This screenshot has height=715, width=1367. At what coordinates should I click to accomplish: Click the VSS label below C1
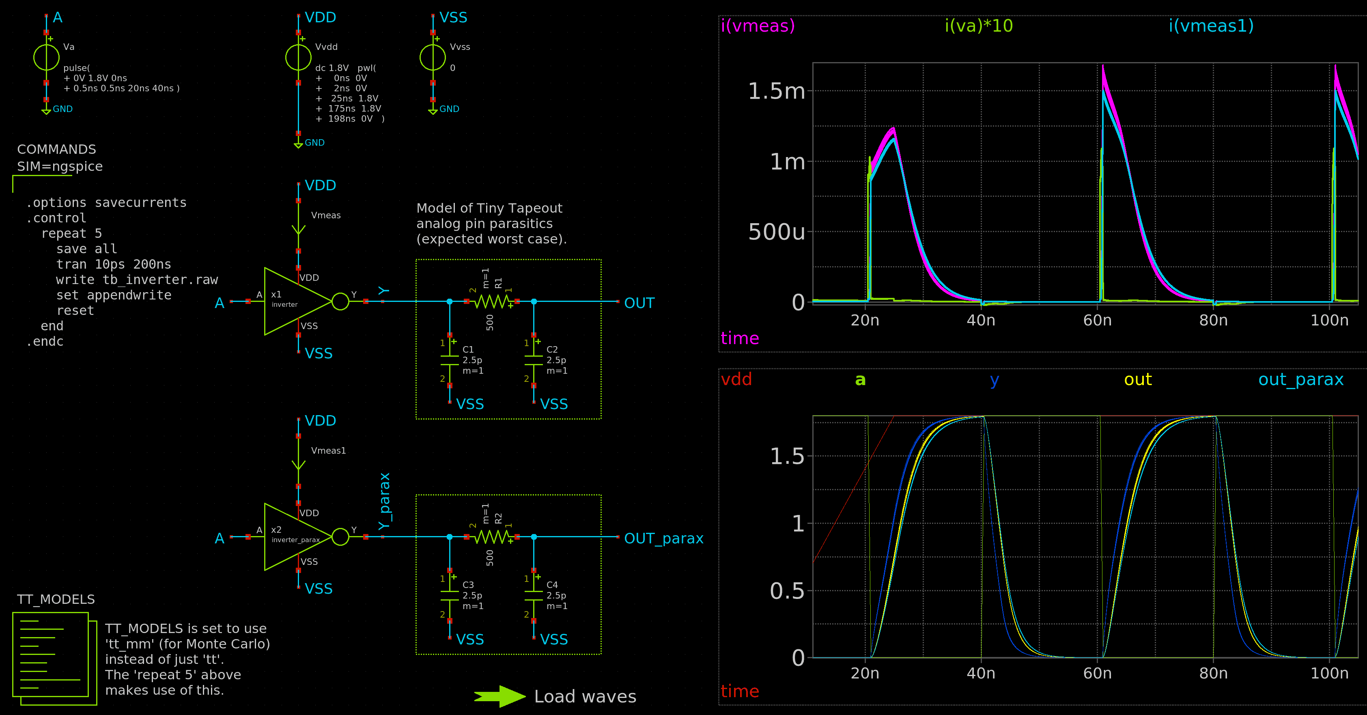click(x=469, y=405)
